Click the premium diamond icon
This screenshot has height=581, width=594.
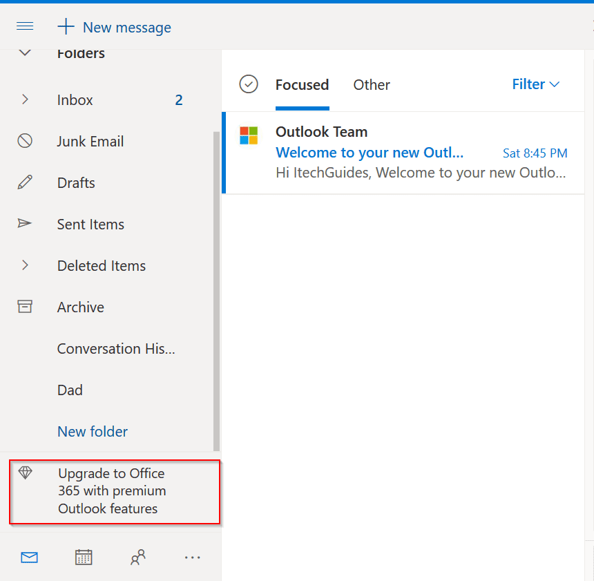click(x=26, y=473)
